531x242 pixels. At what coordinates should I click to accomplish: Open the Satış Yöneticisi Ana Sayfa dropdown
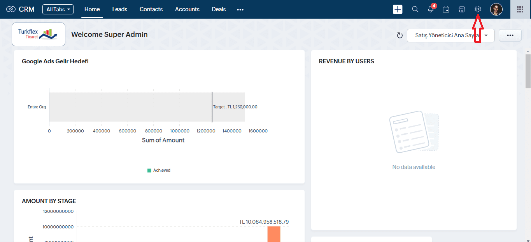click(450, 35)
